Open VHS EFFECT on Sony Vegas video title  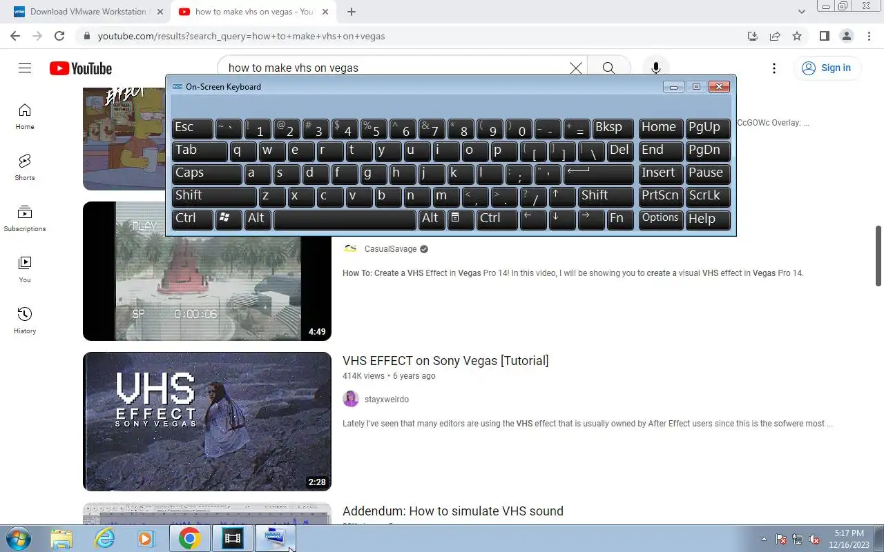coord(445,361)
